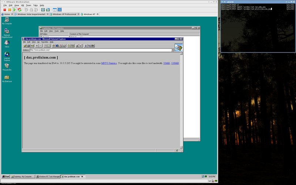This screenshot has width=296, height=185.
Task: Click the Back arrow in Internet Explorer toolbar
Action: coord(37,46)
